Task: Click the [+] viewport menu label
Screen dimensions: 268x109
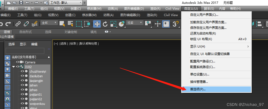Action: (x=56, y=44)
